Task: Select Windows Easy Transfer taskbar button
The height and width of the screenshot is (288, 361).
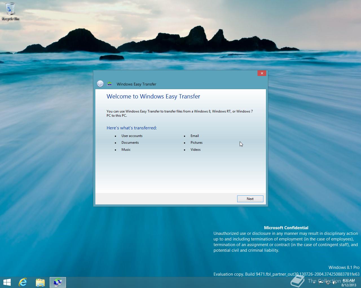Action: pos(58,282)
